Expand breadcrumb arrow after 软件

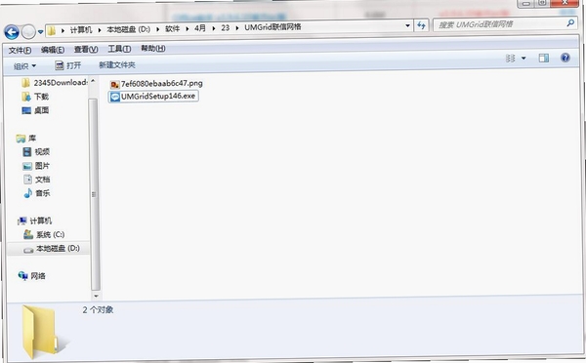188,28
